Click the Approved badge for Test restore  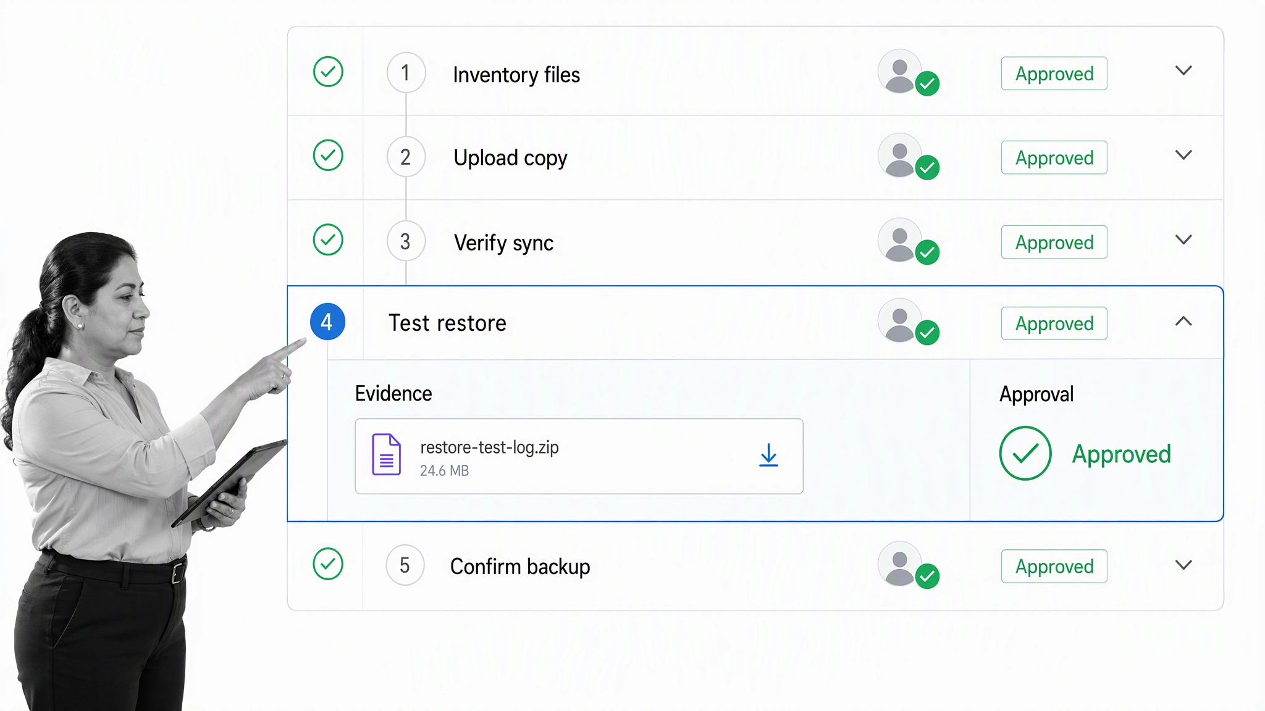pyautogui.click(x=1054, y=323)
